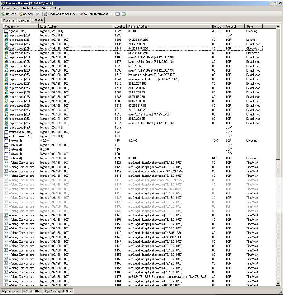283x295 pixels.
Task: Select remote address iw-in-f148.1e100.net
Action: coord(151,57)
